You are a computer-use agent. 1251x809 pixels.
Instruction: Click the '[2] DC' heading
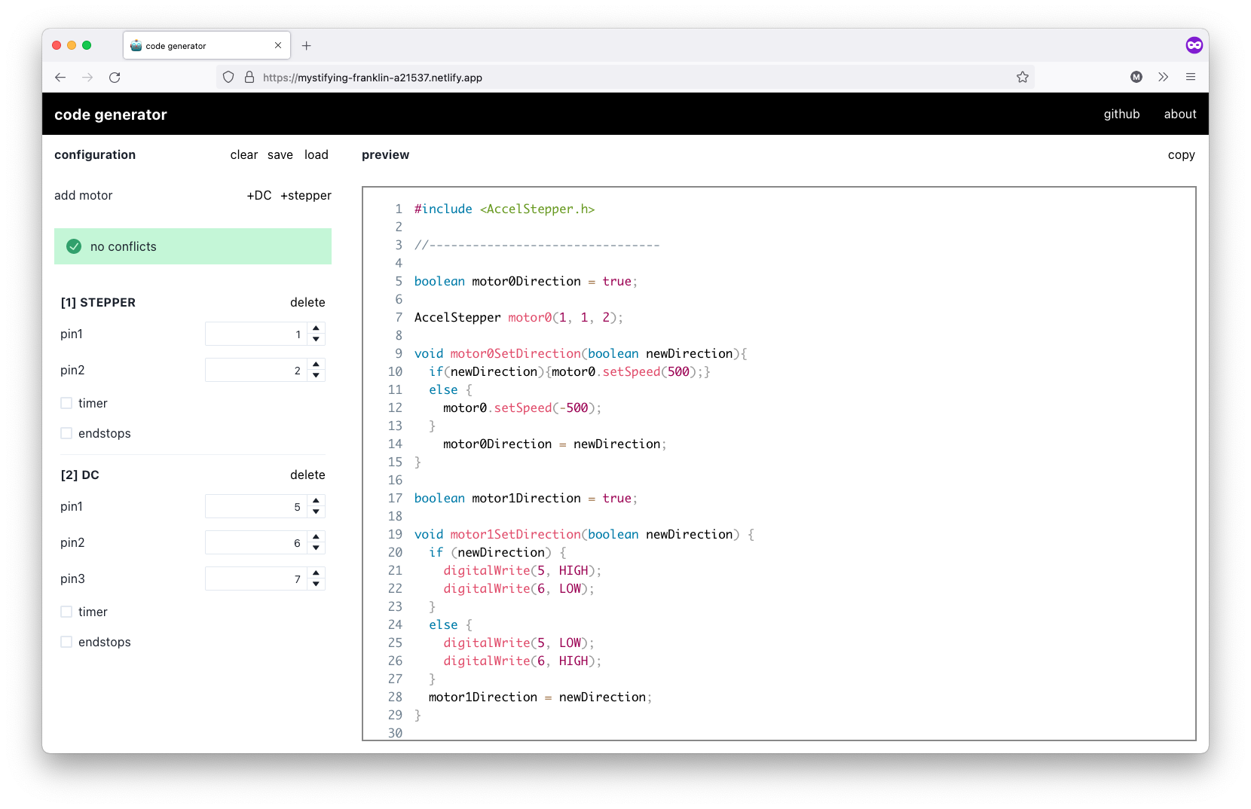[x=80, y=475]
